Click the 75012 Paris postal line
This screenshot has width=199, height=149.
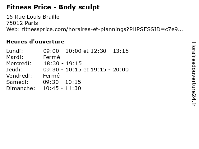(x=22, y=23)
